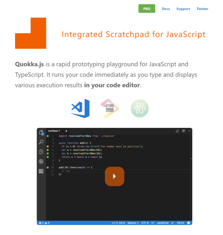Image resolution: width=223 pixels, height=235 pixels.
Task: Click the UTF-8 encoding in status bar
Action: pyautogui.click(x=145, y=223)
